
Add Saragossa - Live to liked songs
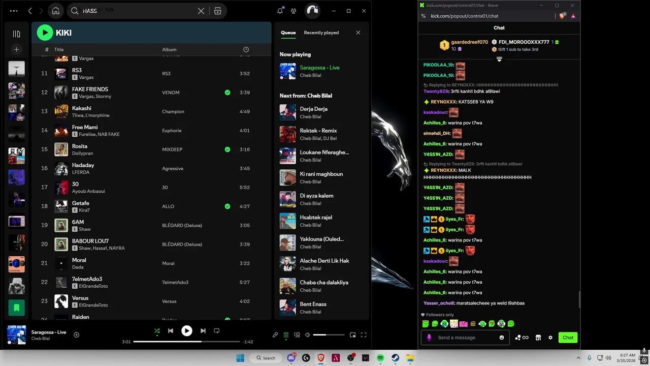[x=76, y=334]
